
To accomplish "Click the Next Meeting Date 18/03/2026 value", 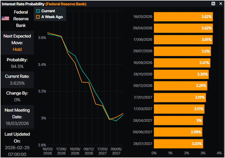I will point(17,123).
